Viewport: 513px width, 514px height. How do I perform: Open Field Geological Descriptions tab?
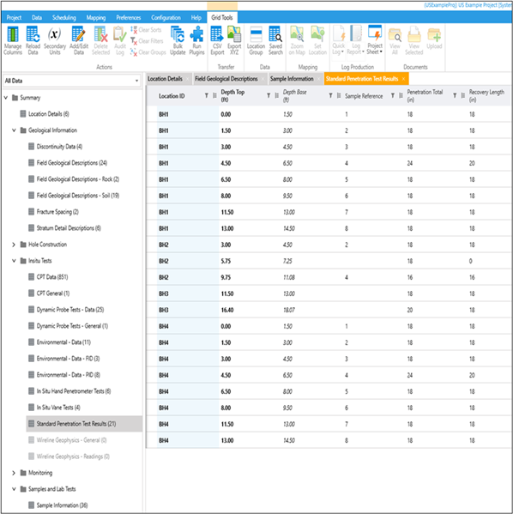pos(226,79)
